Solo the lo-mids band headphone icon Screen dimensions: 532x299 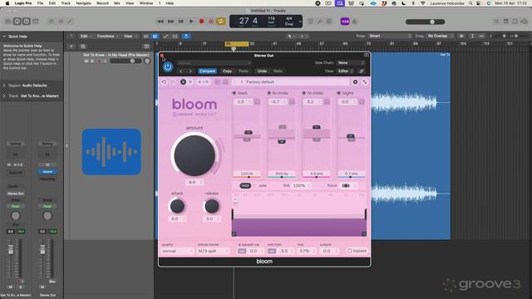click(x=292, y=101)
